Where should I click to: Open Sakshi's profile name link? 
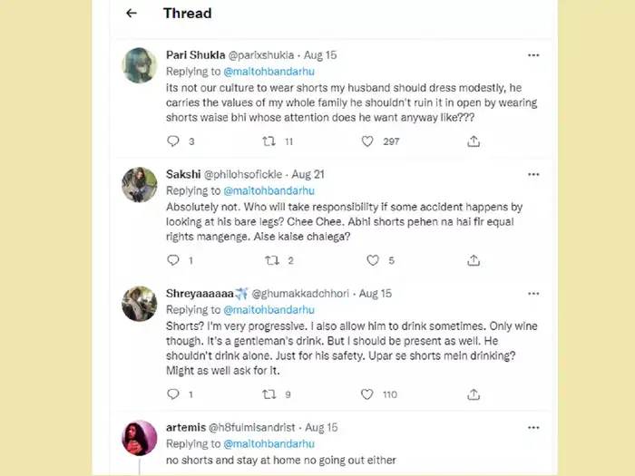point(184,174)
